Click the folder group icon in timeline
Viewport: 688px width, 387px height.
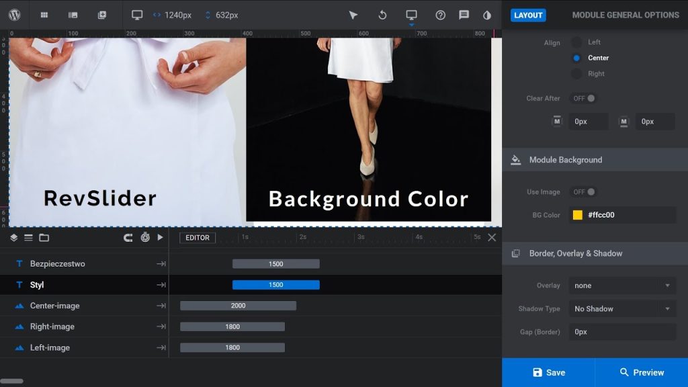[x=44, y=237]
